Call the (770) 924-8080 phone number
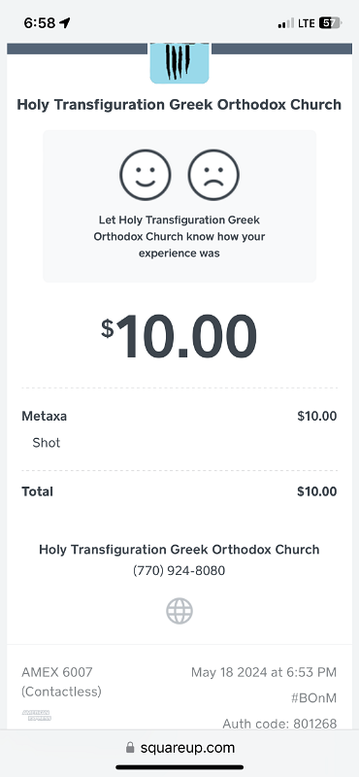This screenshot has width=359, height=777. pyautogui.click(x=179, y=571)
